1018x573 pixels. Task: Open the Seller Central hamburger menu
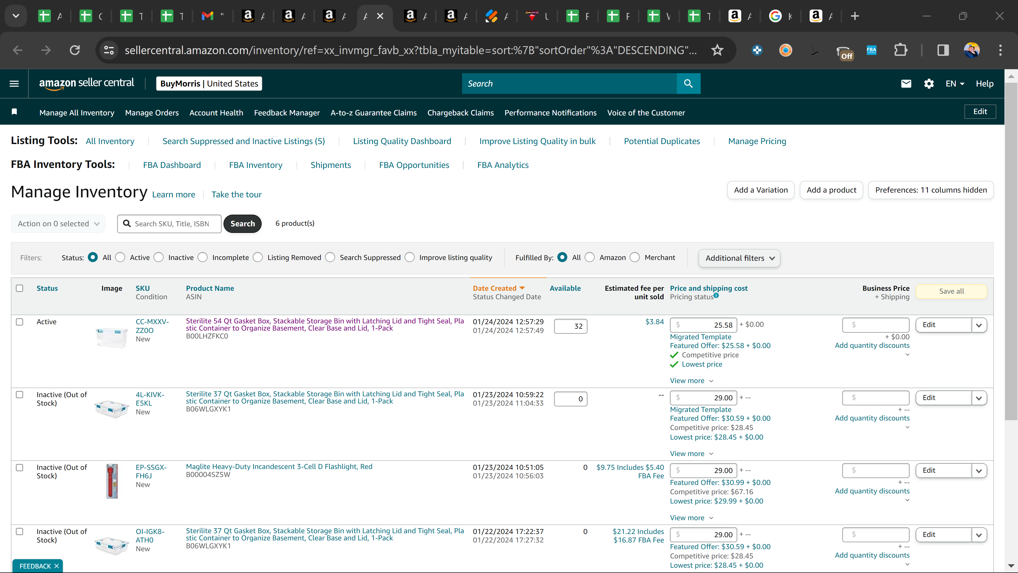[14, 84]
